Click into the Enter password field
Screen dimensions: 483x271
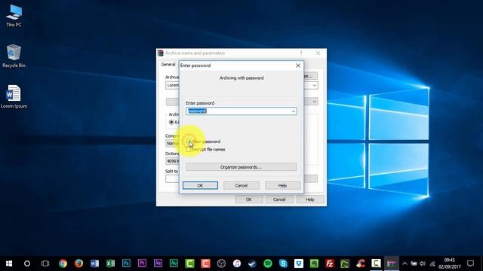pyautogui.click(x=241, y=111)
